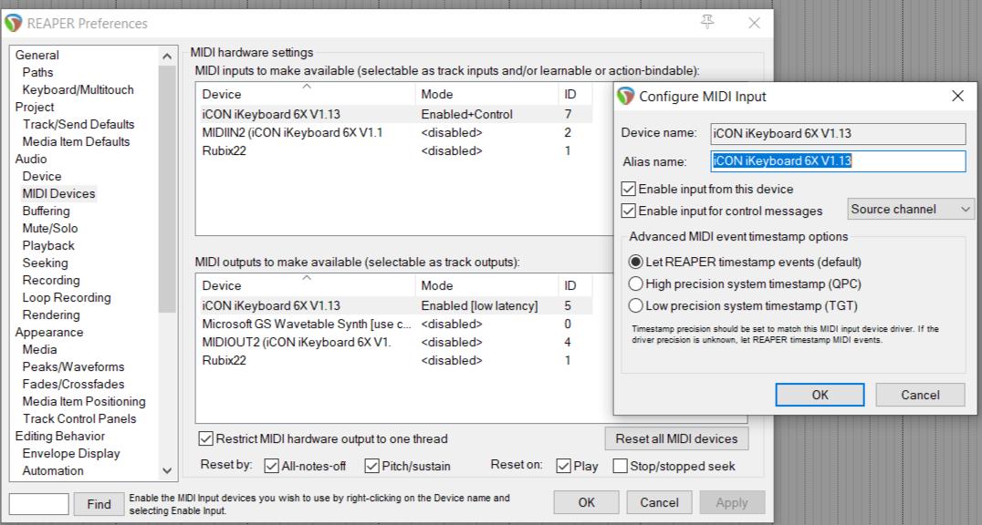Click the pin icon in Preferences title bar
This screenshot has width=982, height=525.
[708, 22]
